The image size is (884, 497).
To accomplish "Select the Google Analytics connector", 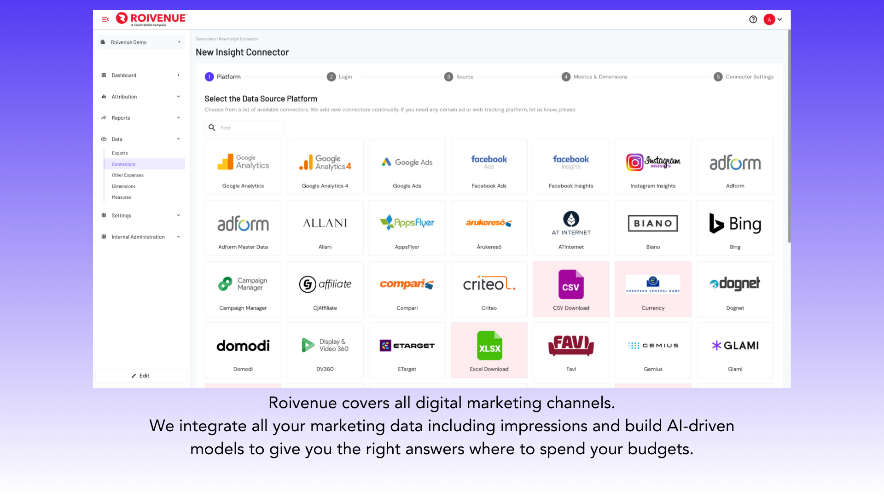I will click(x=243, y=167).
